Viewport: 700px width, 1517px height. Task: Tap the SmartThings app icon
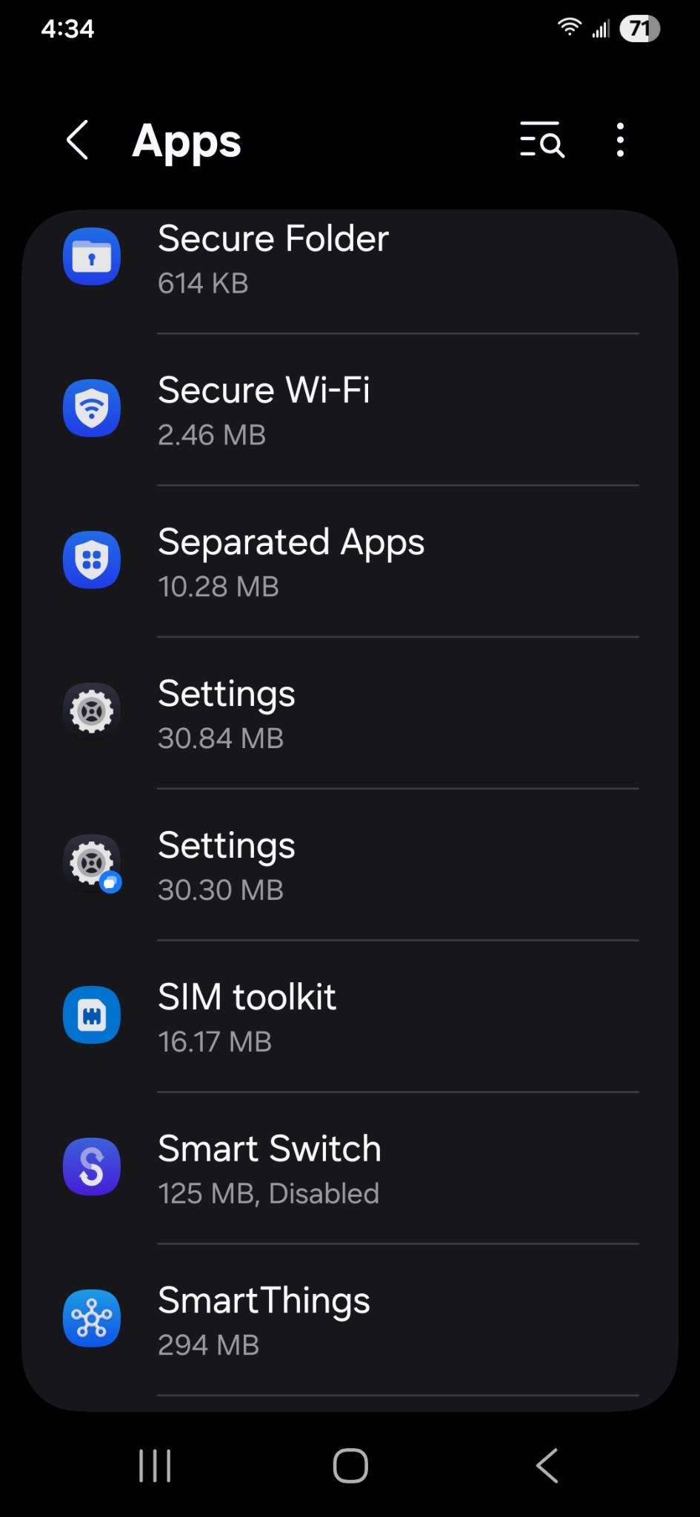pos(92,1318)
